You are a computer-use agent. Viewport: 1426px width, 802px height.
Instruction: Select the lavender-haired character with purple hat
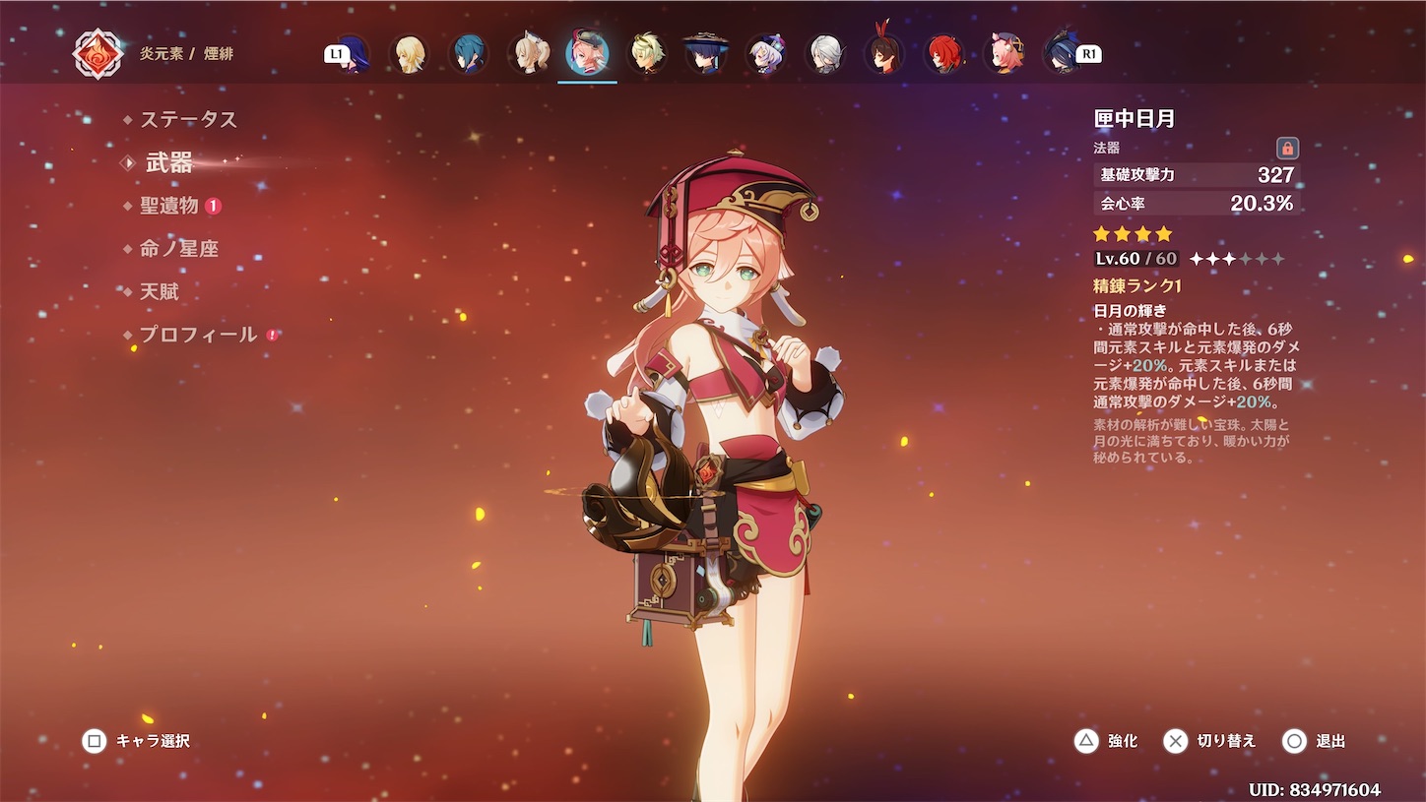pyautogui.click(x=765, y=54)
